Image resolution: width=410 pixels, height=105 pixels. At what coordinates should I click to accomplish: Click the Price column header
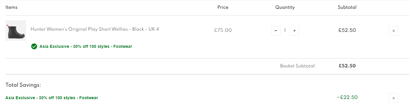point(223,7)
